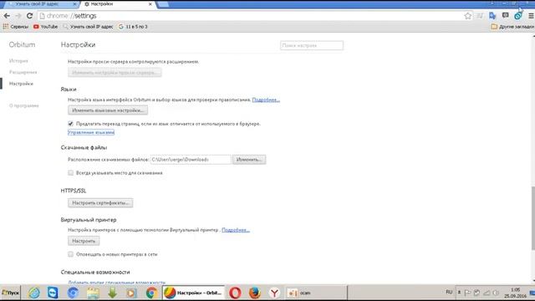Click the browser forward arrow
The image size is (535, 301).
click(18, 16)
